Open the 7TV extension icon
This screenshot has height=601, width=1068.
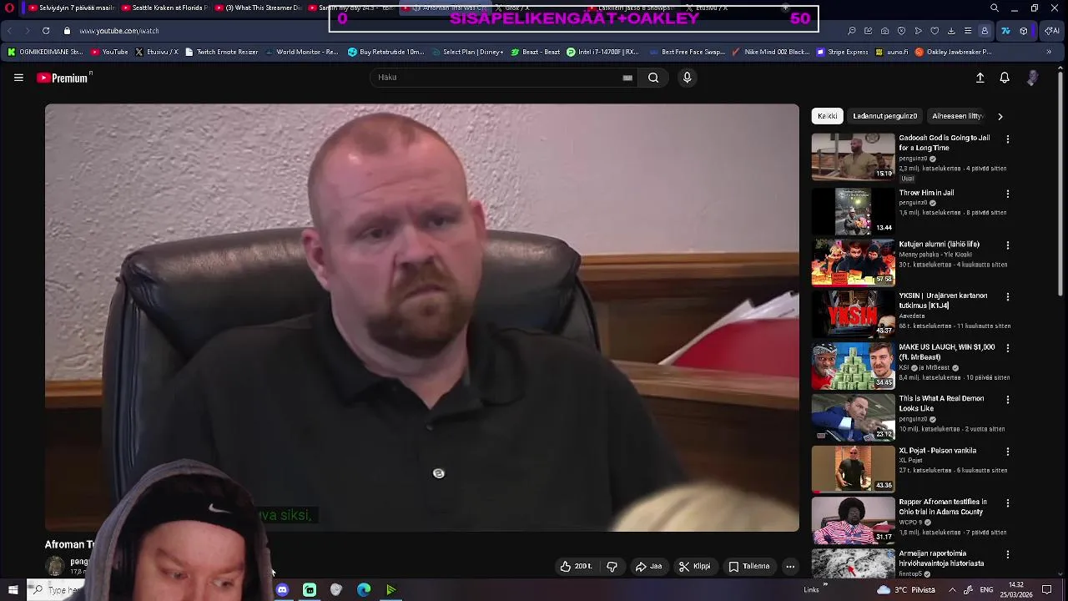click(x=1005, y=31)
